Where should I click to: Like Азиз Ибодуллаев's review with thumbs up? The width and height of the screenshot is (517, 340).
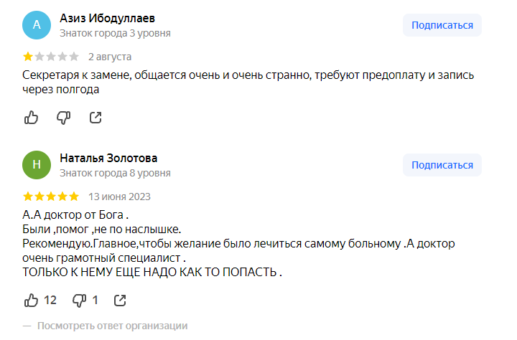click(32, 117)
